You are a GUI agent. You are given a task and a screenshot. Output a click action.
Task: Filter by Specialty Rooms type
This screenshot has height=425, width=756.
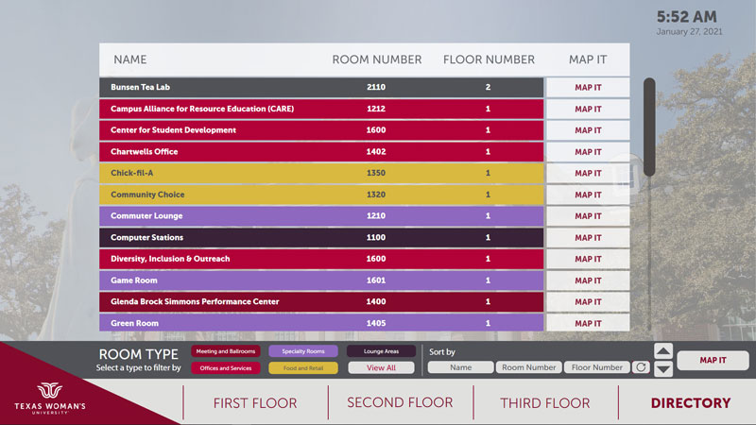(x=303, y=351)
